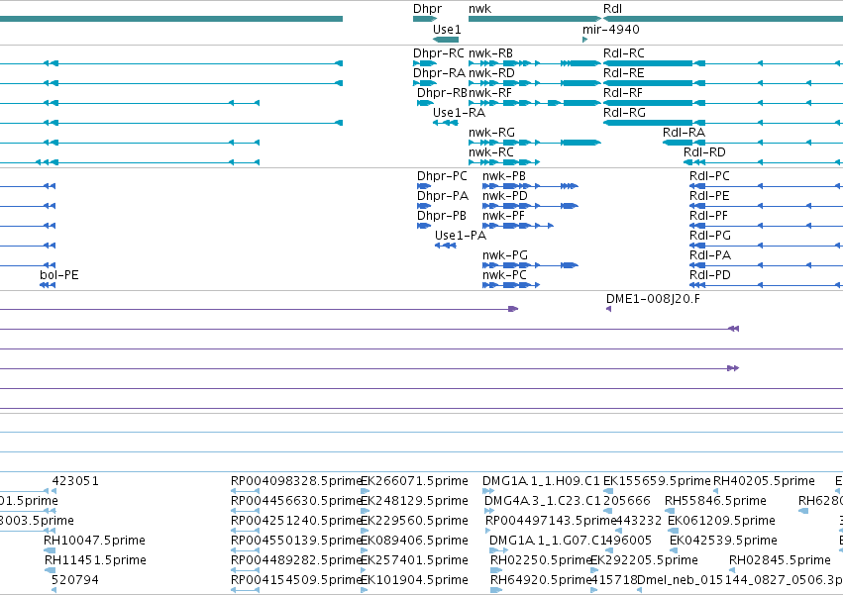Click EST feature 423051
Viewport: 843px width, 595px height.
click(53, 491)
